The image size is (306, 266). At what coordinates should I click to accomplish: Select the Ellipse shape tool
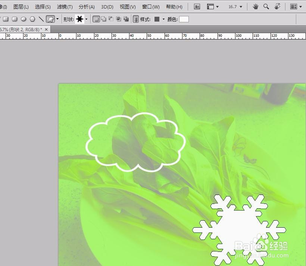click(24, 19)
